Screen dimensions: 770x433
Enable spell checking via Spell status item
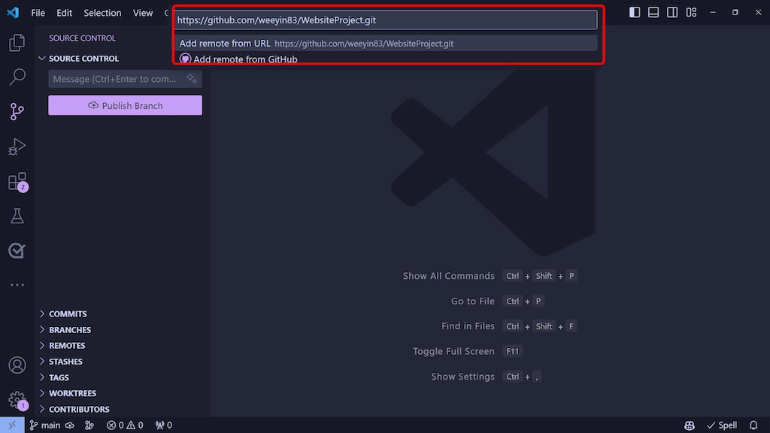pyautogui.click(x=722, y=425)
